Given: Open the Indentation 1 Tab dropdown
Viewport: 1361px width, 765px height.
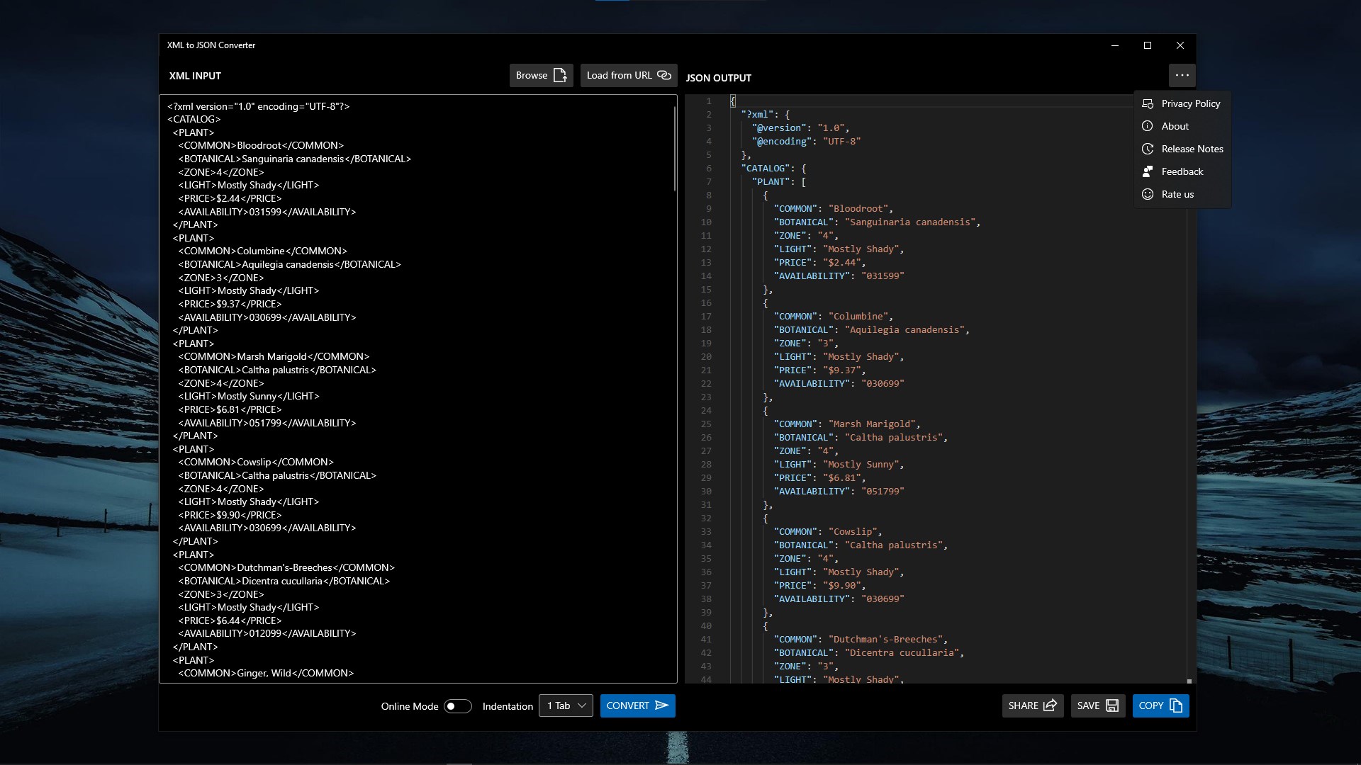Looking at the screenshot, I should coord(566,705).
